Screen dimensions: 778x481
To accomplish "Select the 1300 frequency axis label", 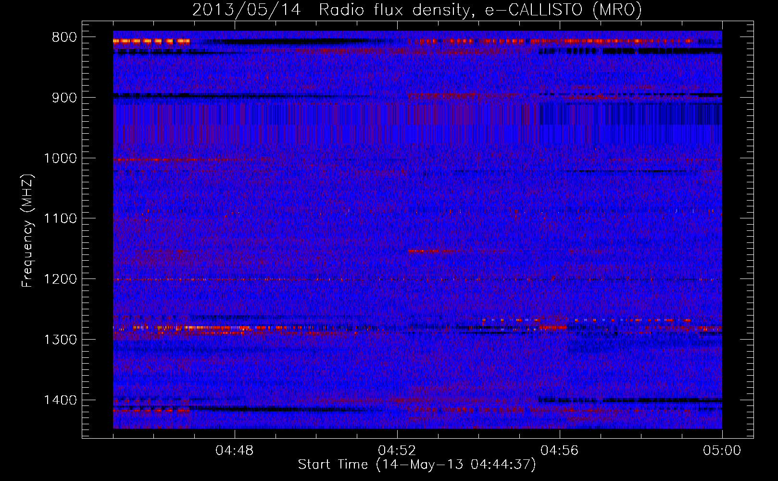I will [60, 340].
